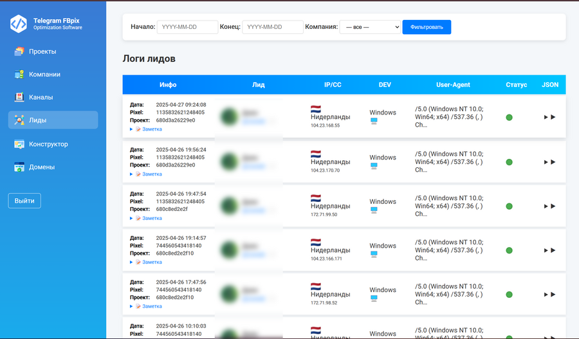Click the Лид column header

259,84
